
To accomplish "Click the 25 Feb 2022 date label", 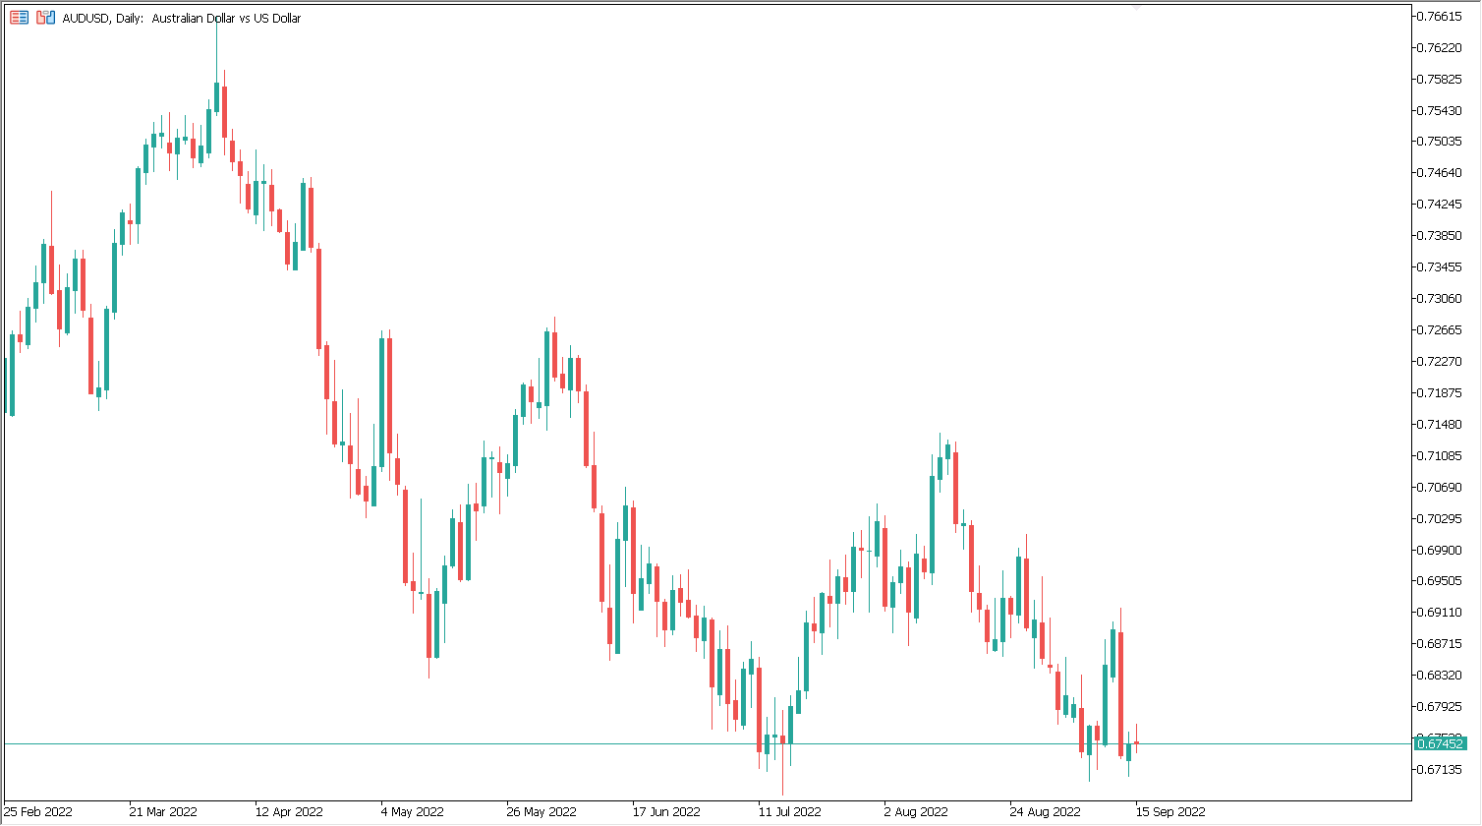I will [x=38, y=812].
